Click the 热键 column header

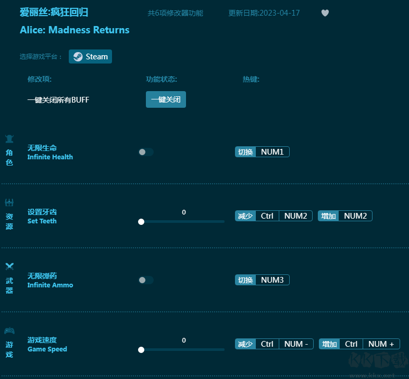(x=251, y=79)
